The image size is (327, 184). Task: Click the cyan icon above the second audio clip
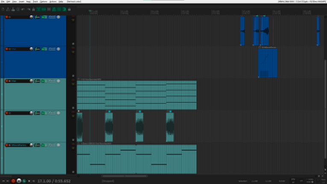point(109,112)
